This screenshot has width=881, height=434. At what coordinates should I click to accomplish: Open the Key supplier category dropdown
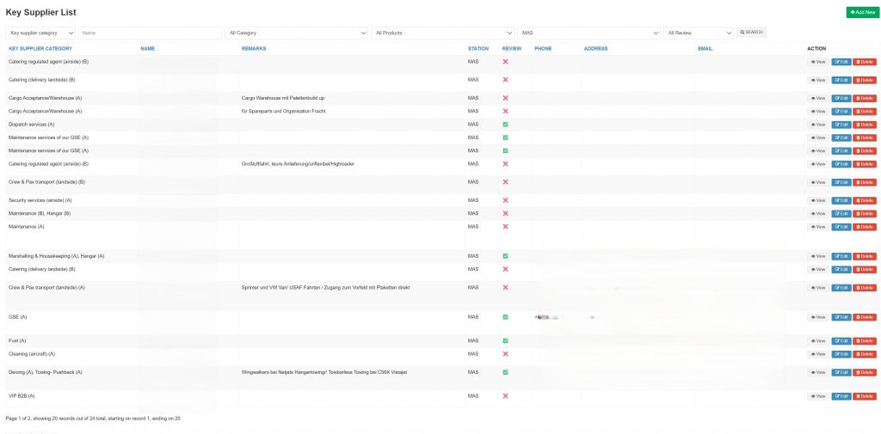coord(40,33)
